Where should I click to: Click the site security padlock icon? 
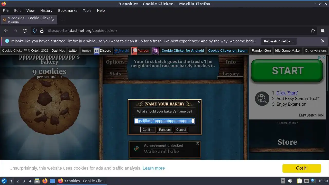[42, 31]
